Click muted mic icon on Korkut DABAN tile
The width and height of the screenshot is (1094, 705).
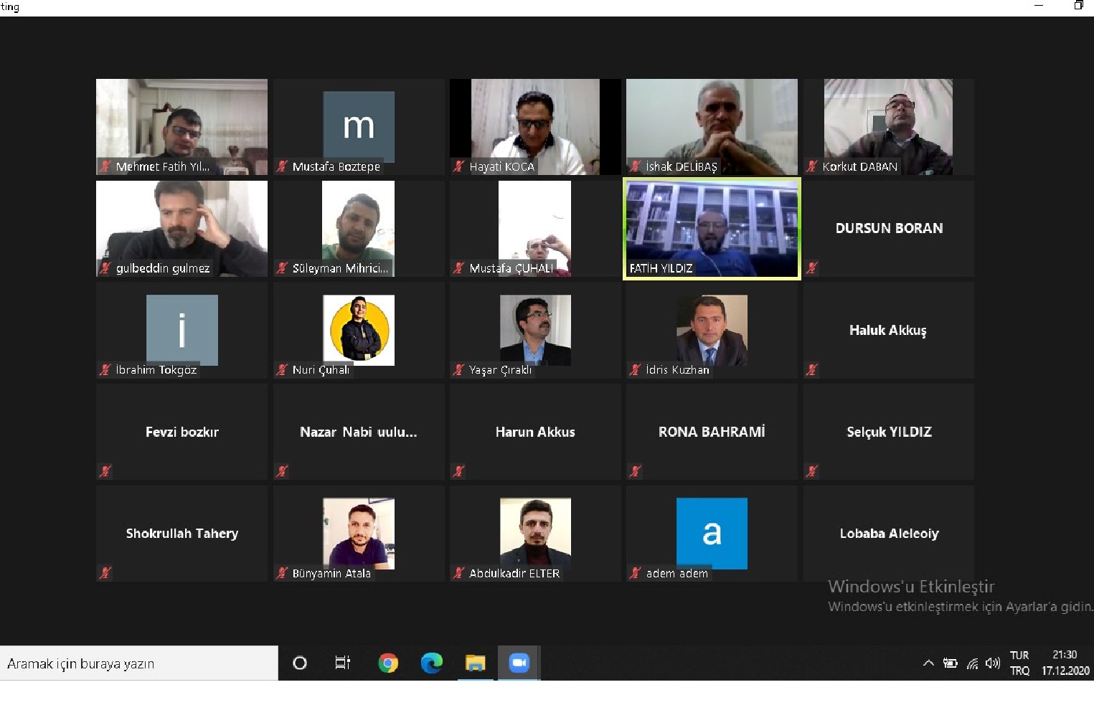[x=812, y=166]
